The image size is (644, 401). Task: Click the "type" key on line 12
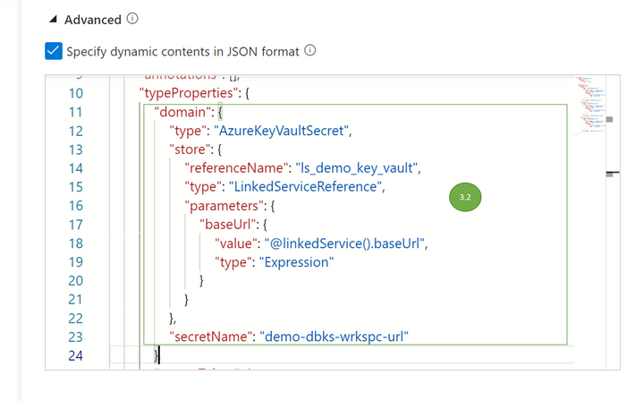188,131
